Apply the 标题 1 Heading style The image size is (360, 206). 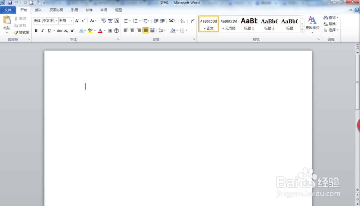249,24
